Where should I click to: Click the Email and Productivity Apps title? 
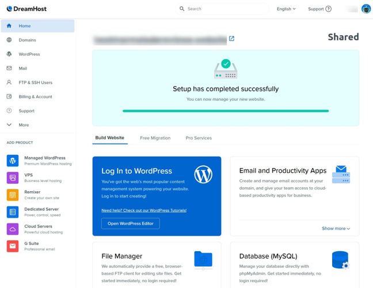click(x=283, y=170)
